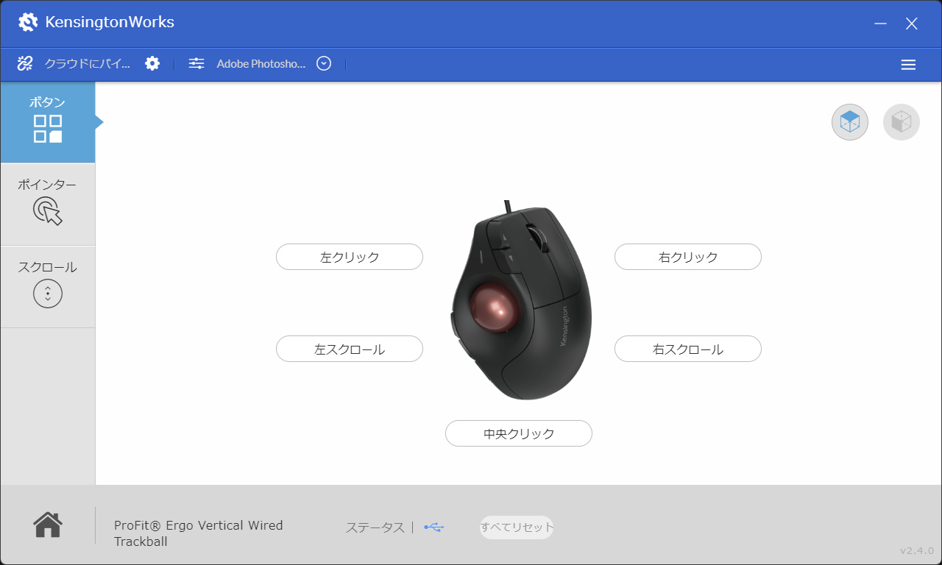Switch to the スクロール tab
The image size is (942, 565).
pyautogui.click(x=48, y=287)
